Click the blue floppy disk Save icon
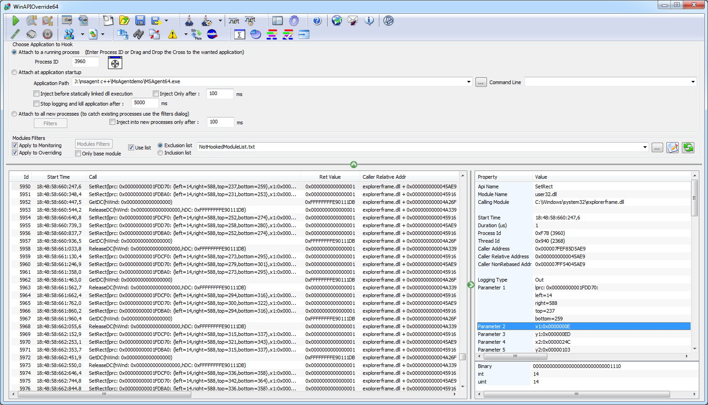The image size is (708, 405). point(140,21)
